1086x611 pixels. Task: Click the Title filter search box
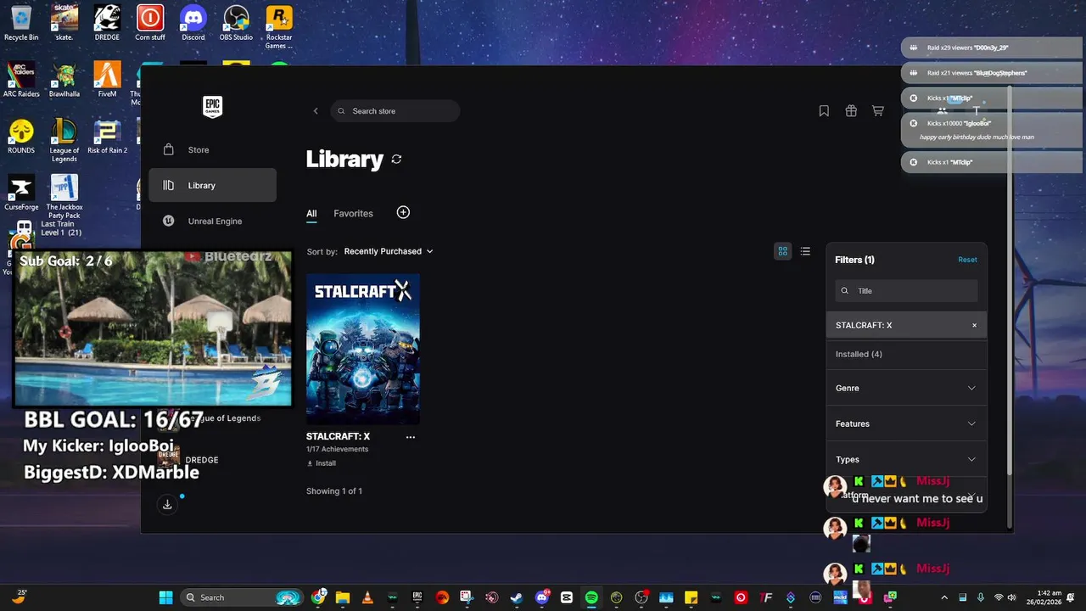click(x=906, y=290)
